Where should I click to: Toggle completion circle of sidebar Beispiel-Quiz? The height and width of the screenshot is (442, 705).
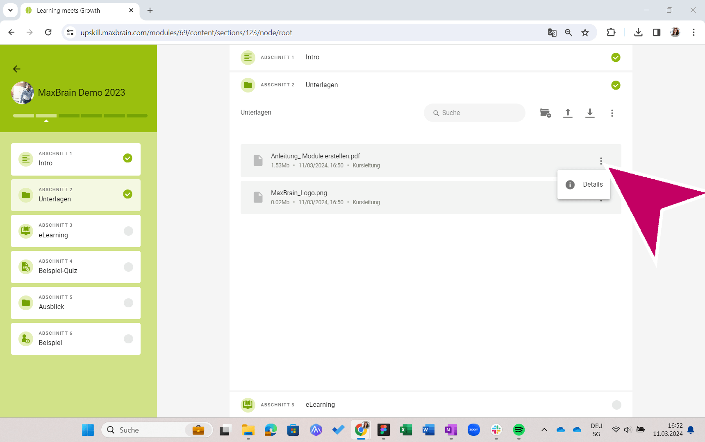coord(128,267)
